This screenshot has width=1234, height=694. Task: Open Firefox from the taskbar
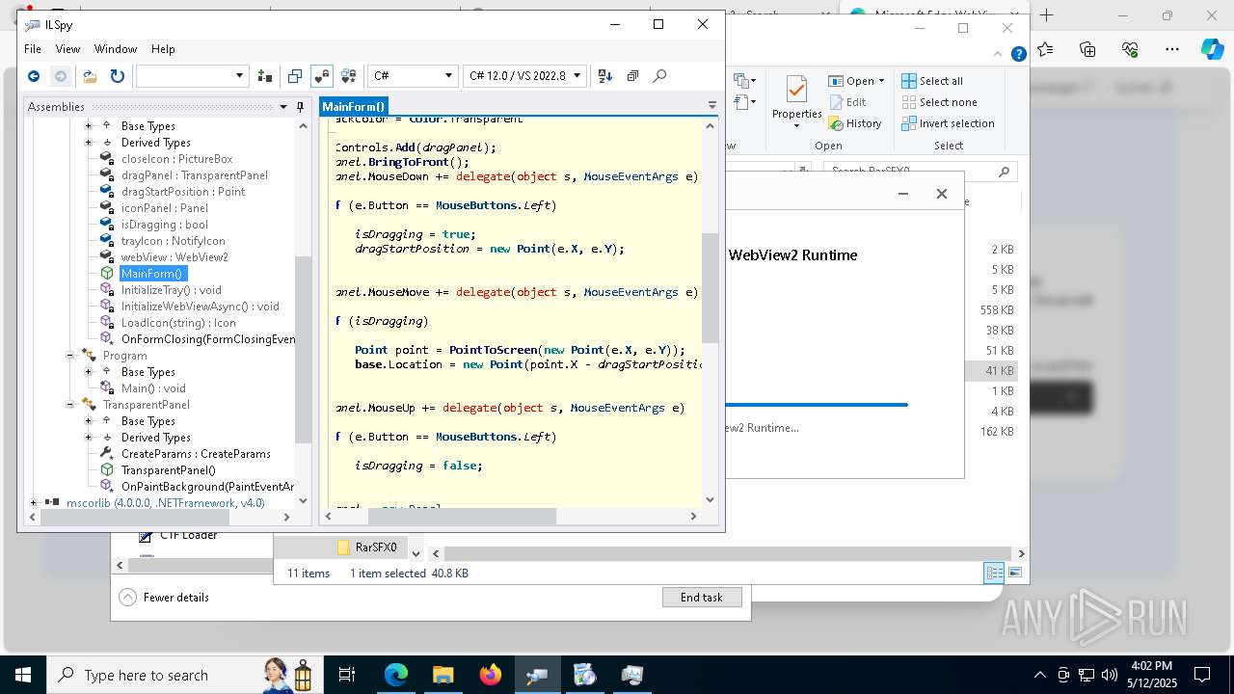(490, 675)
